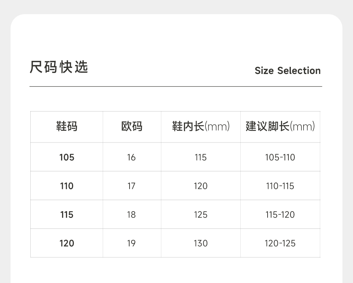Choose the 105-110 foot length cell
Viewport: 353px width, 283px height.
click(280, 157)
